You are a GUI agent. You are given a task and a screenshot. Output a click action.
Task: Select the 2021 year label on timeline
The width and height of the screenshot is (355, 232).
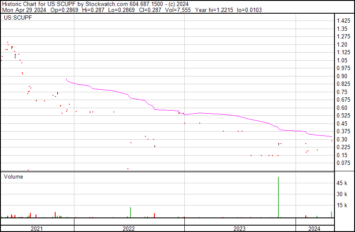pyautogui.click(x=37, y=229)
